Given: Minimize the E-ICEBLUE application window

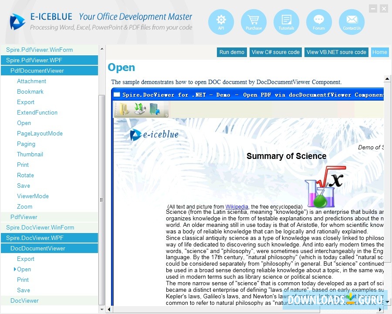Looking at the screenshot, I should (373, 9).
